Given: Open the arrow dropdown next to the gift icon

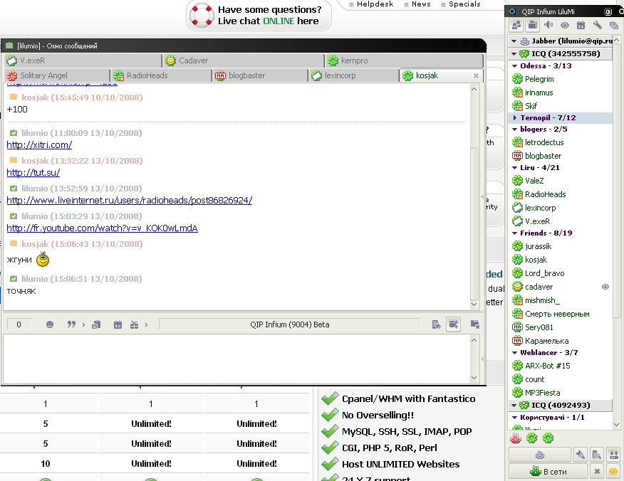Looking at the screenshot, I should (x=146, y=324).
